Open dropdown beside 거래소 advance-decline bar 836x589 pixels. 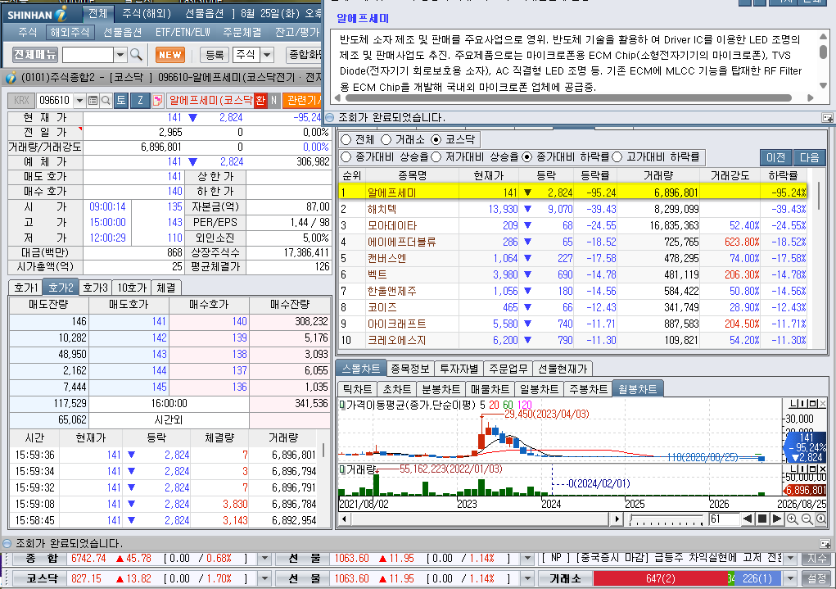click(x=791, y=579)
